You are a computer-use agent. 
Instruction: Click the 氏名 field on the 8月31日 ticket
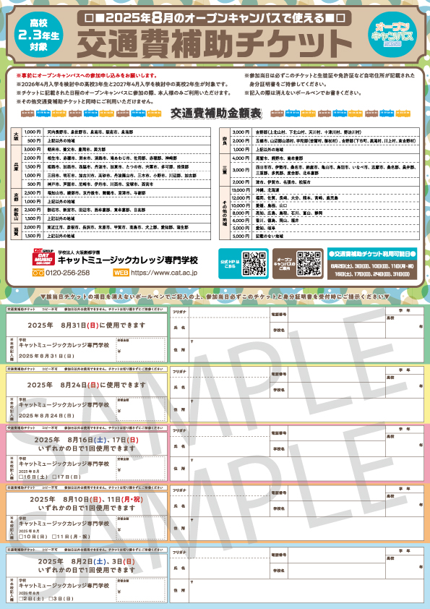229,328
